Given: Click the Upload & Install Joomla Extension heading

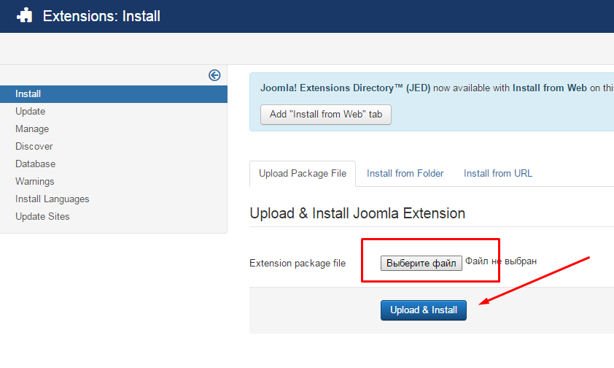Looking at the screenshot, I should coord(357,214).
